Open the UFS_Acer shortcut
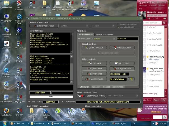The height and width of the screenshot is (126, 169). pyautogui.click(x=19, y=45)
